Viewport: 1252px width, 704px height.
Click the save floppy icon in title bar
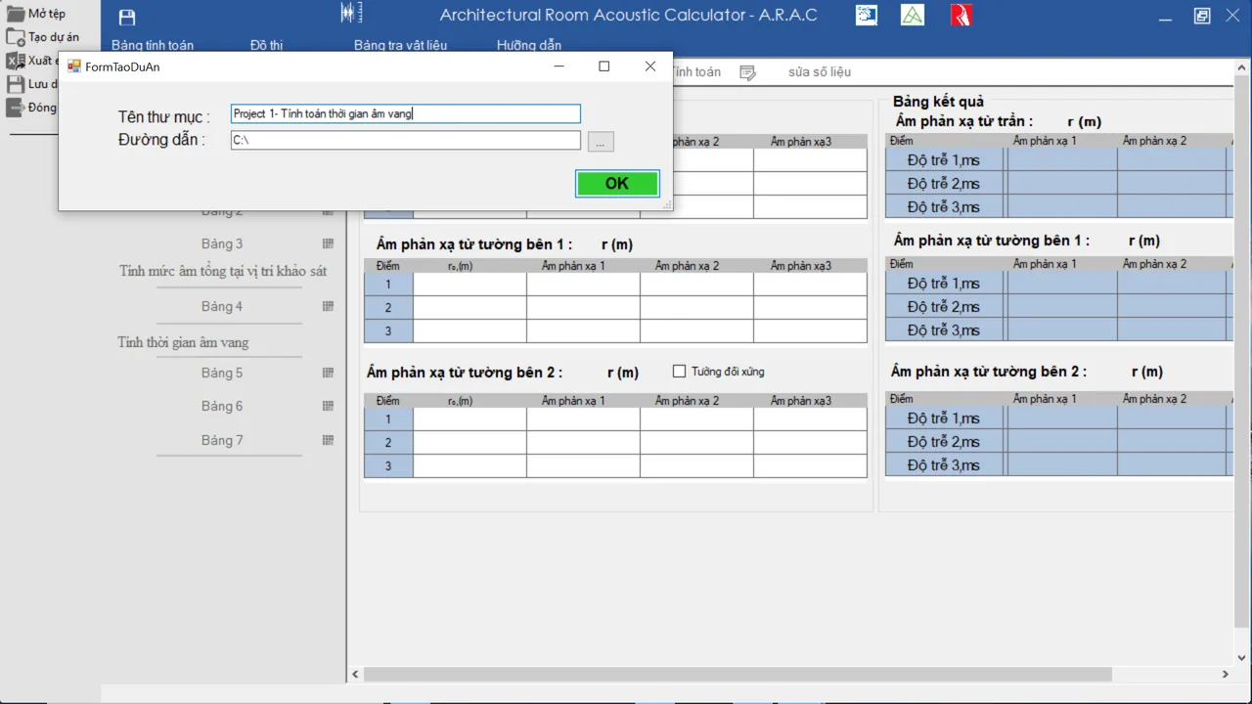point(127,18)
